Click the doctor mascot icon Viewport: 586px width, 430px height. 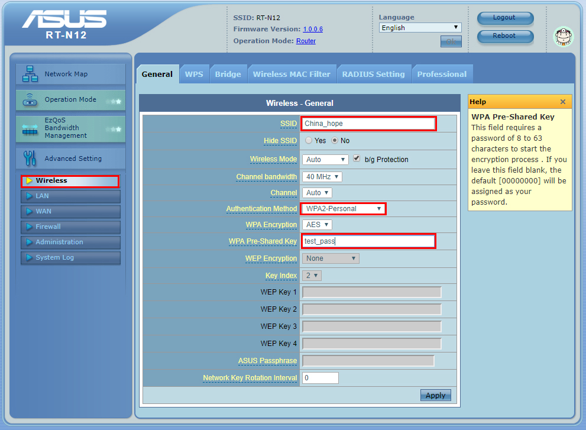click(563, 37)
